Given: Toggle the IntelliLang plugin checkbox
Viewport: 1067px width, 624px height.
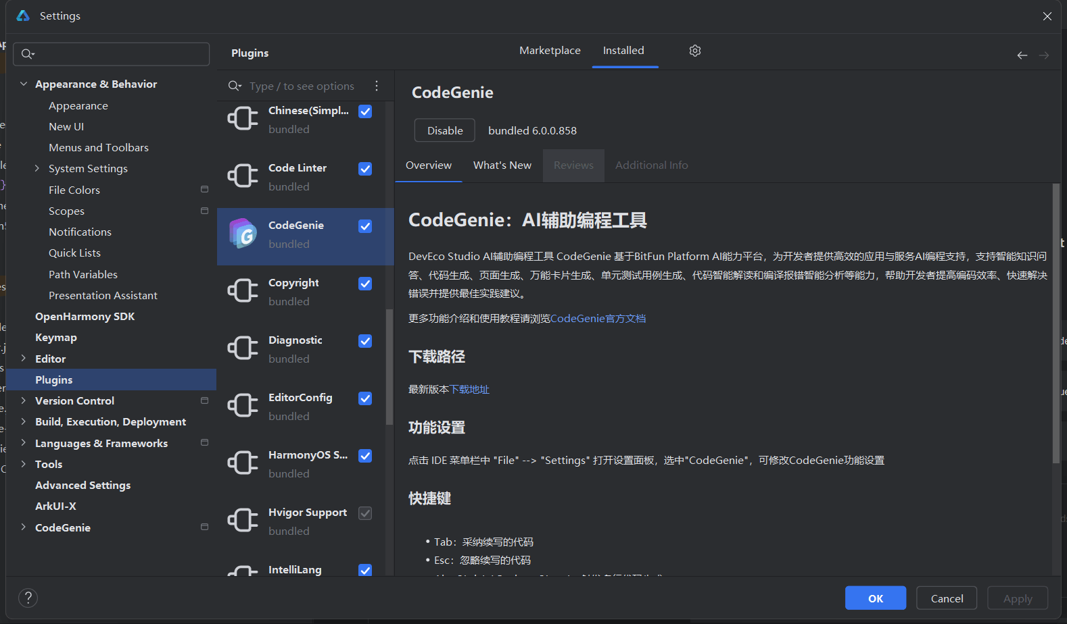Looking at the screenshot, I should [x=365, y=570].
